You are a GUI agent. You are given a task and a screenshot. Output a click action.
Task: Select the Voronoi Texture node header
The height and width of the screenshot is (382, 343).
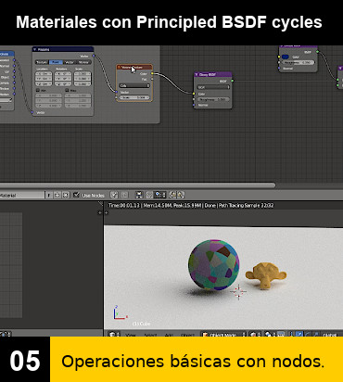134,67
